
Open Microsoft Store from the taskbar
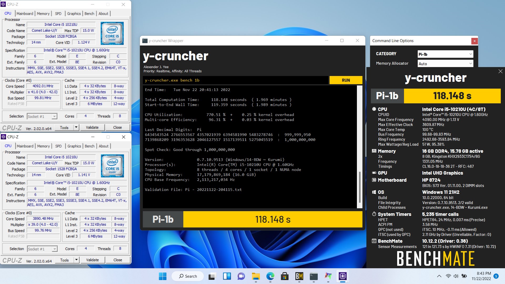(x=285, y=276)
